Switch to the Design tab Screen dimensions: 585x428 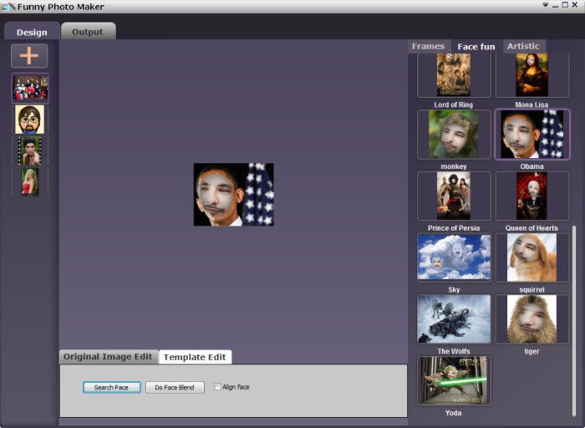tap(32, 32)
